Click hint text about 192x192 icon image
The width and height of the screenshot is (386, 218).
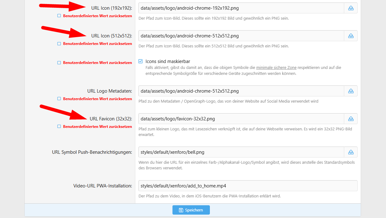click(214, 18)
